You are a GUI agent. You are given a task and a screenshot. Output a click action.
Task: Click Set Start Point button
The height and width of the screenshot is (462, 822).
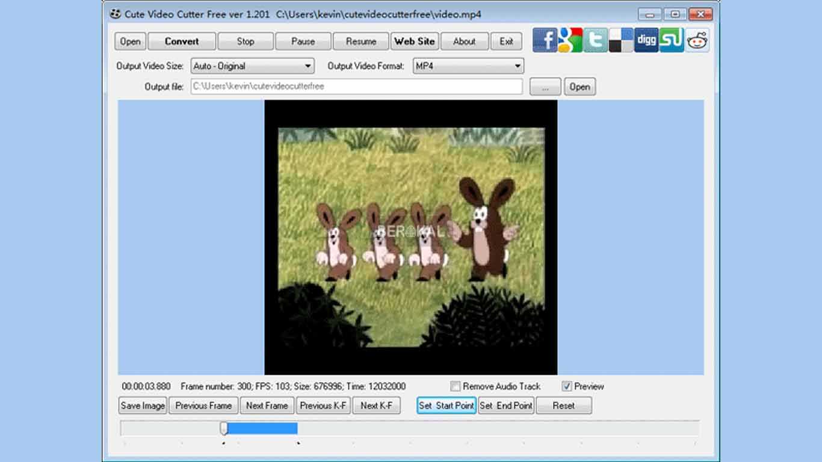coord(447,405)
